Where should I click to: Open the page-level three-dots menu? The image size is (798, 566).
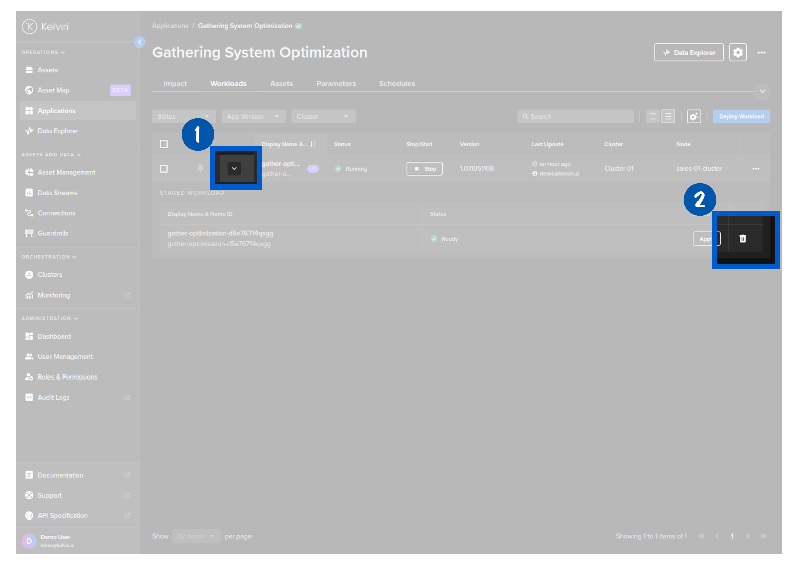pyautogui.click(x=761, y=53)
